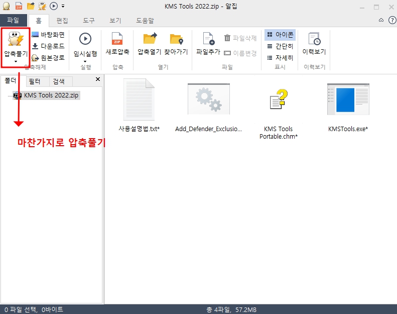The width and height of the screenshot is (397, 314).
Task: Select the 도움말 ribbon tab
Action: point(145,21)
